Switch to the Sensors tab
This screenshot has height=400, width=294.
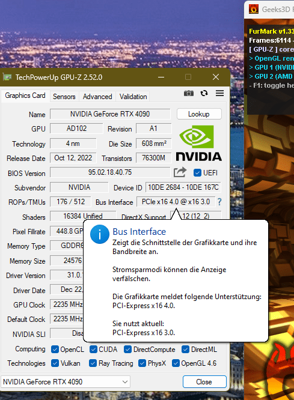click(x=64, y=97)
